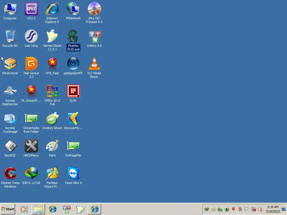This screenshot has height=215, width=287.
Task: Click the green play tray icon
Action: 226,209
